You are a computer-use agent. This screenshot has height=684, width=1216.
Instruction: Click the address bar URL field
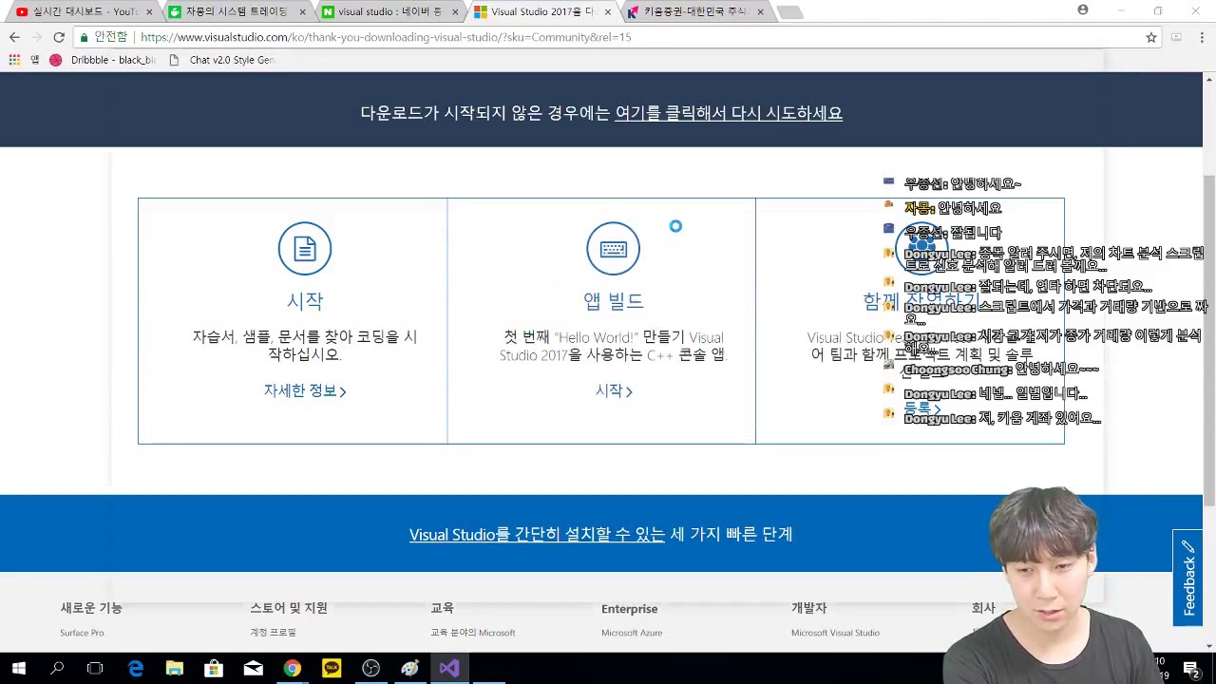[608, 37]
